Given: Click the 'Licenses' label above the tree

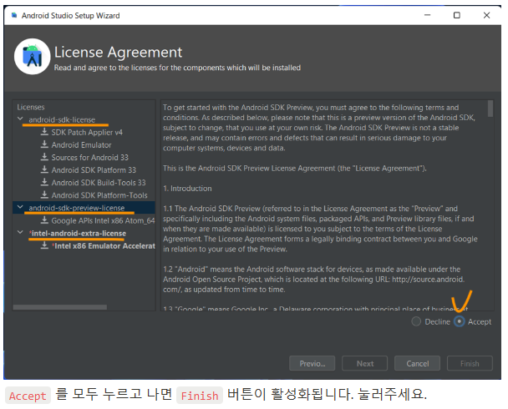Looking at the screenshot, I should 31,107.
